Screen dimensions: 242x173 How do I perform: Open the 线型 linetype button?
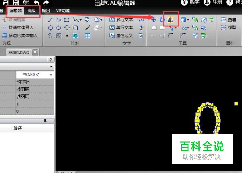(x=229, y=28)
